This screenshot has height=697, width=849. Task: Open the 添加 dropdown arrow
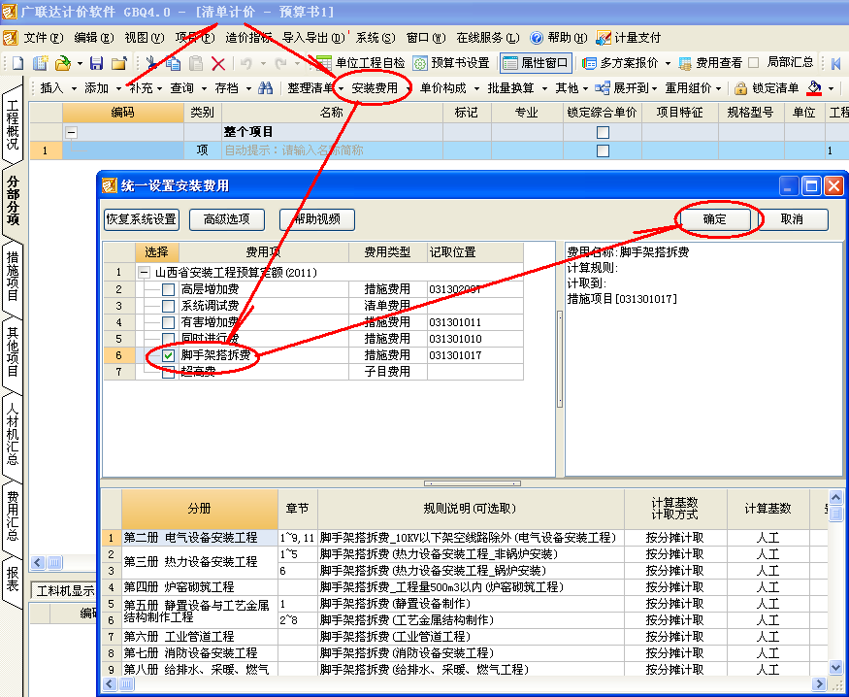[118, 88]
